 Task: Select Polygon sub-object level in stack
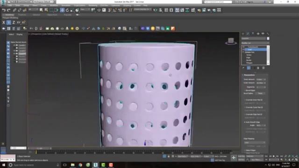(x=249, y=63)
